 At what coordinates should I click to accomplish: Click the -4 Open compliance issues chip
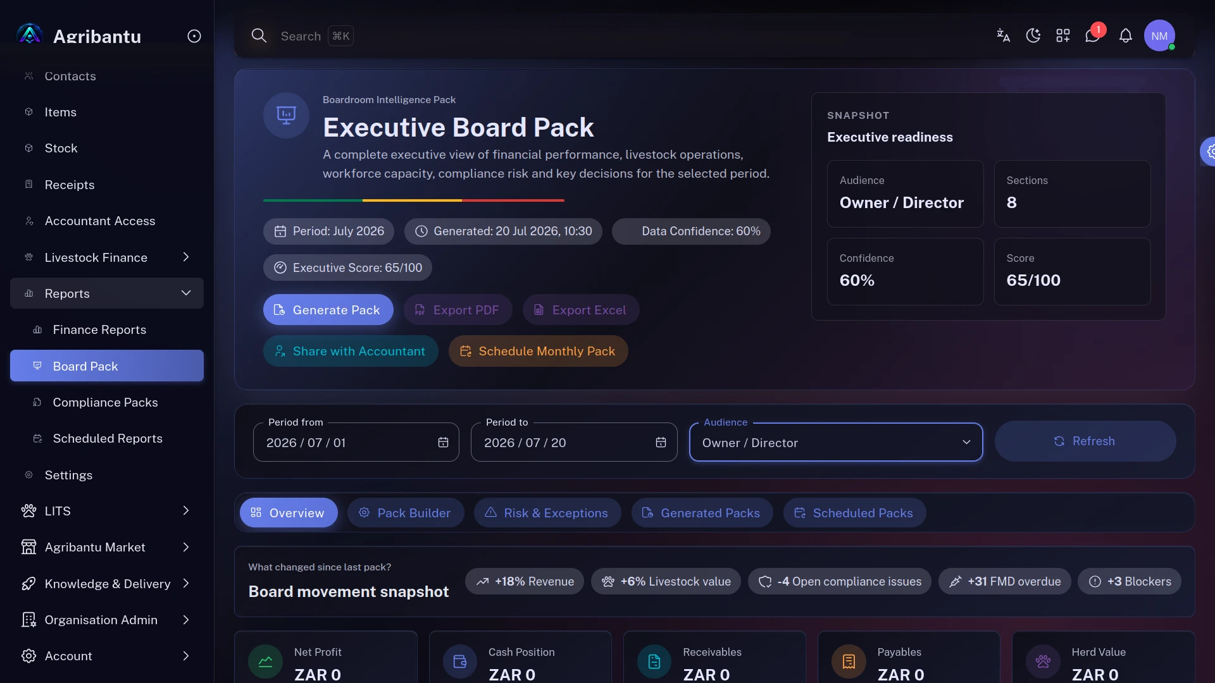pos(840,582)
